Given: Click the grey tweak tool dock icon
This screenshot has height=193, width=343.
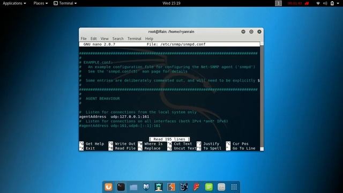Looking at the screenshot, I should pos(221,187).
